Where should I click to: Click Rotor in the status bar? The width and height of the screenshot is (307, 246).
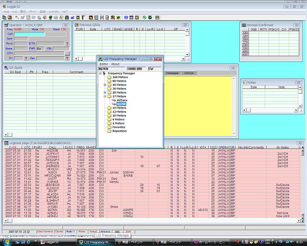point(82,232)
